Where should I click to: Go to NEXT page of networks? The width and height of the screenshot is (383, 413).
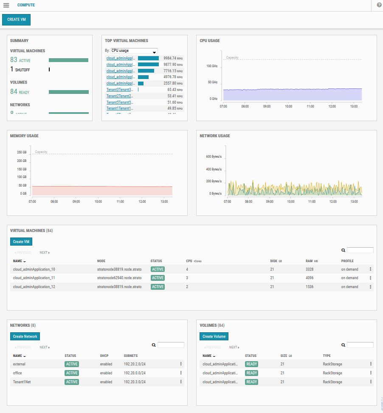tap(45, 348)
